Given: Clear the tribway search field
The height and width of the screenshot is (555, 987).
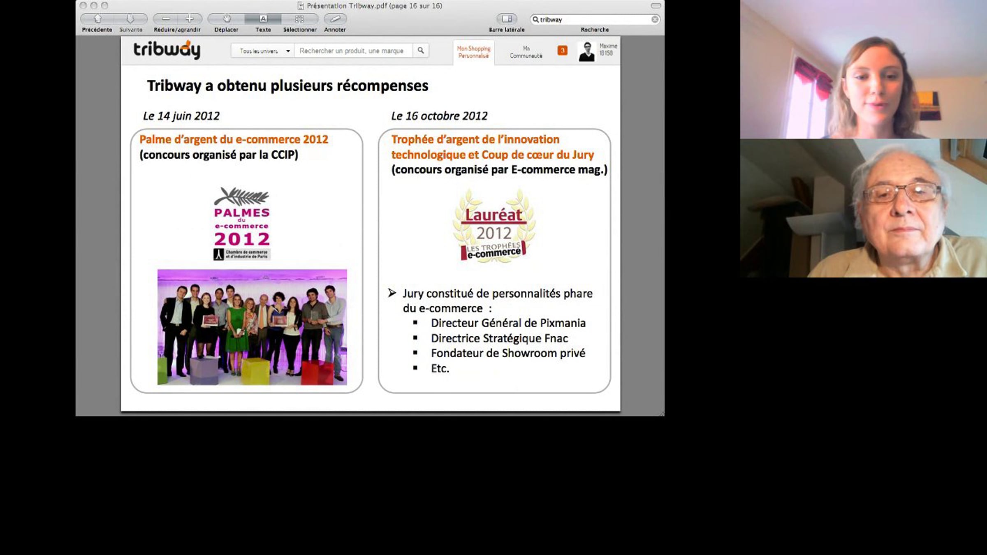Looking at the screenshot, I should point(655,19).
